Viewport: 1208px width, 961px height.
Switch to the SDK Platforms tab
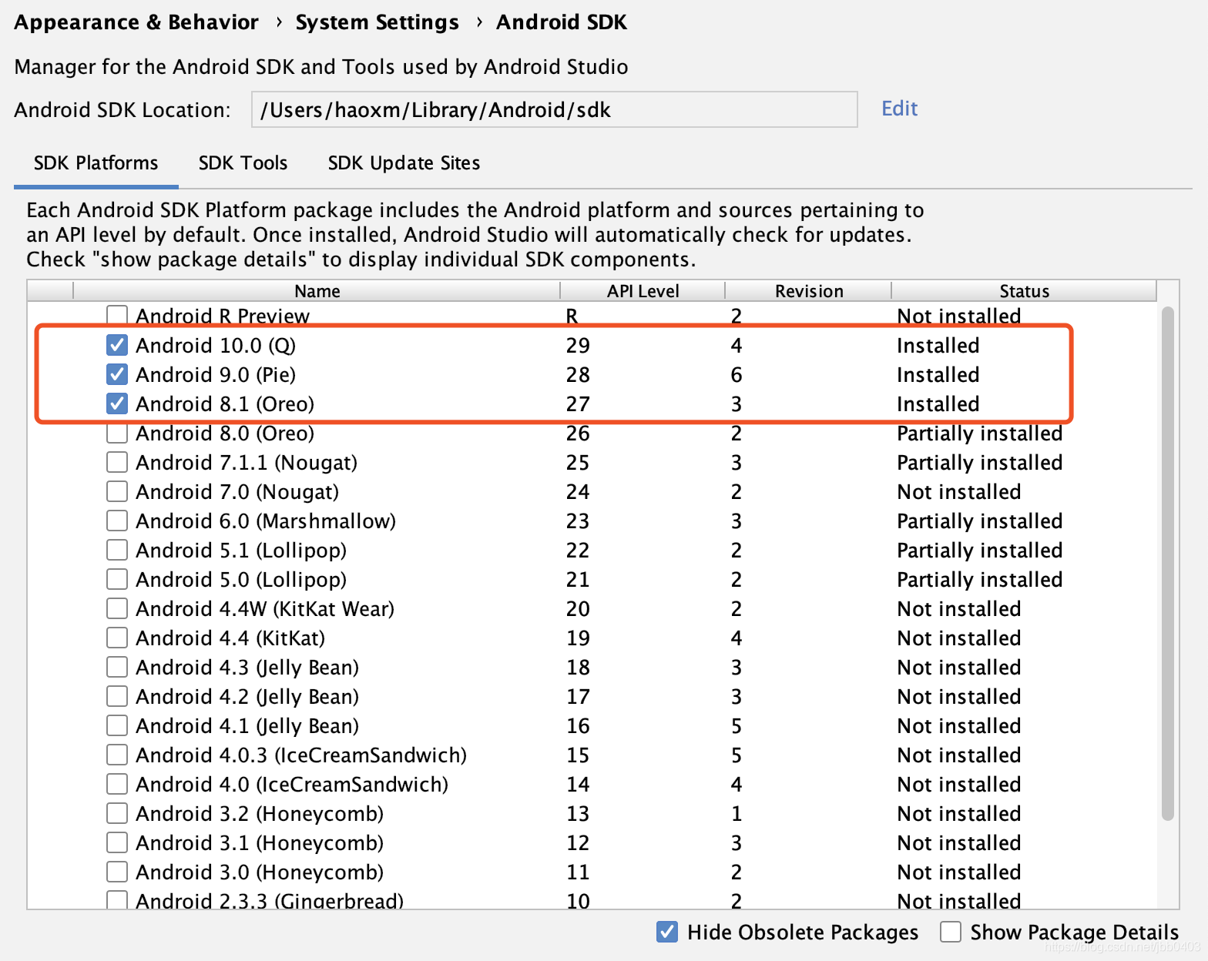pos(96,163)
